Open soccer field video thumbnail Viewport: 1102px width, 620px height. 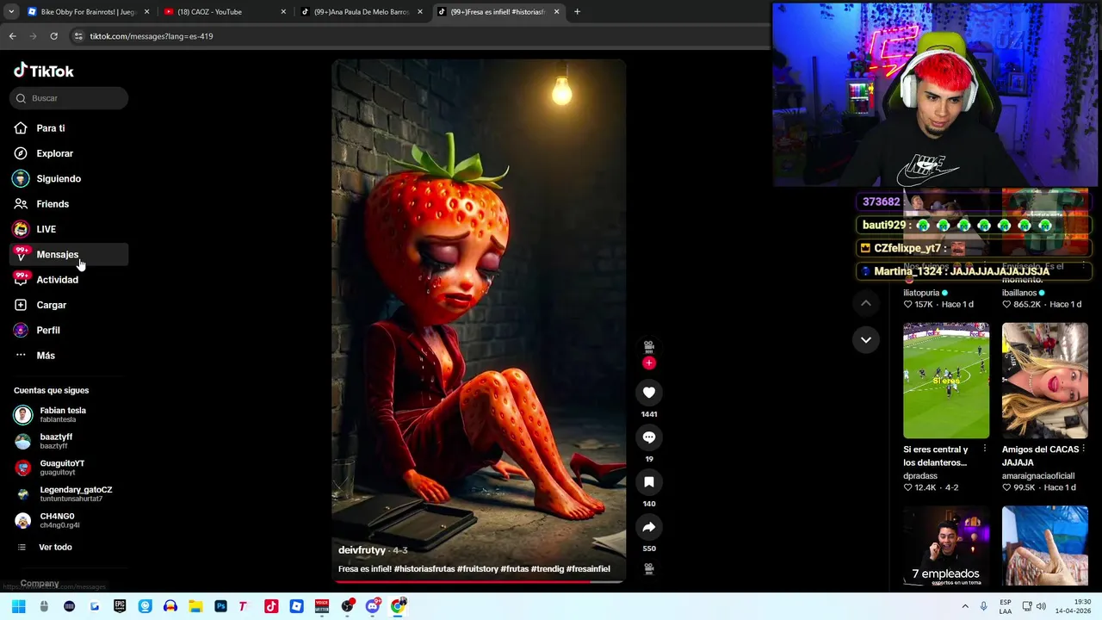[x=946, y=381]
